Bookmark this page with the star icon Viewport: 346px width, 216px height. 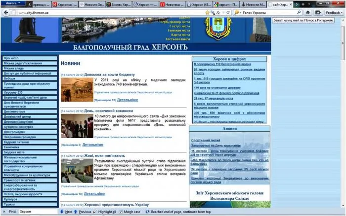[x=207, y=12]
